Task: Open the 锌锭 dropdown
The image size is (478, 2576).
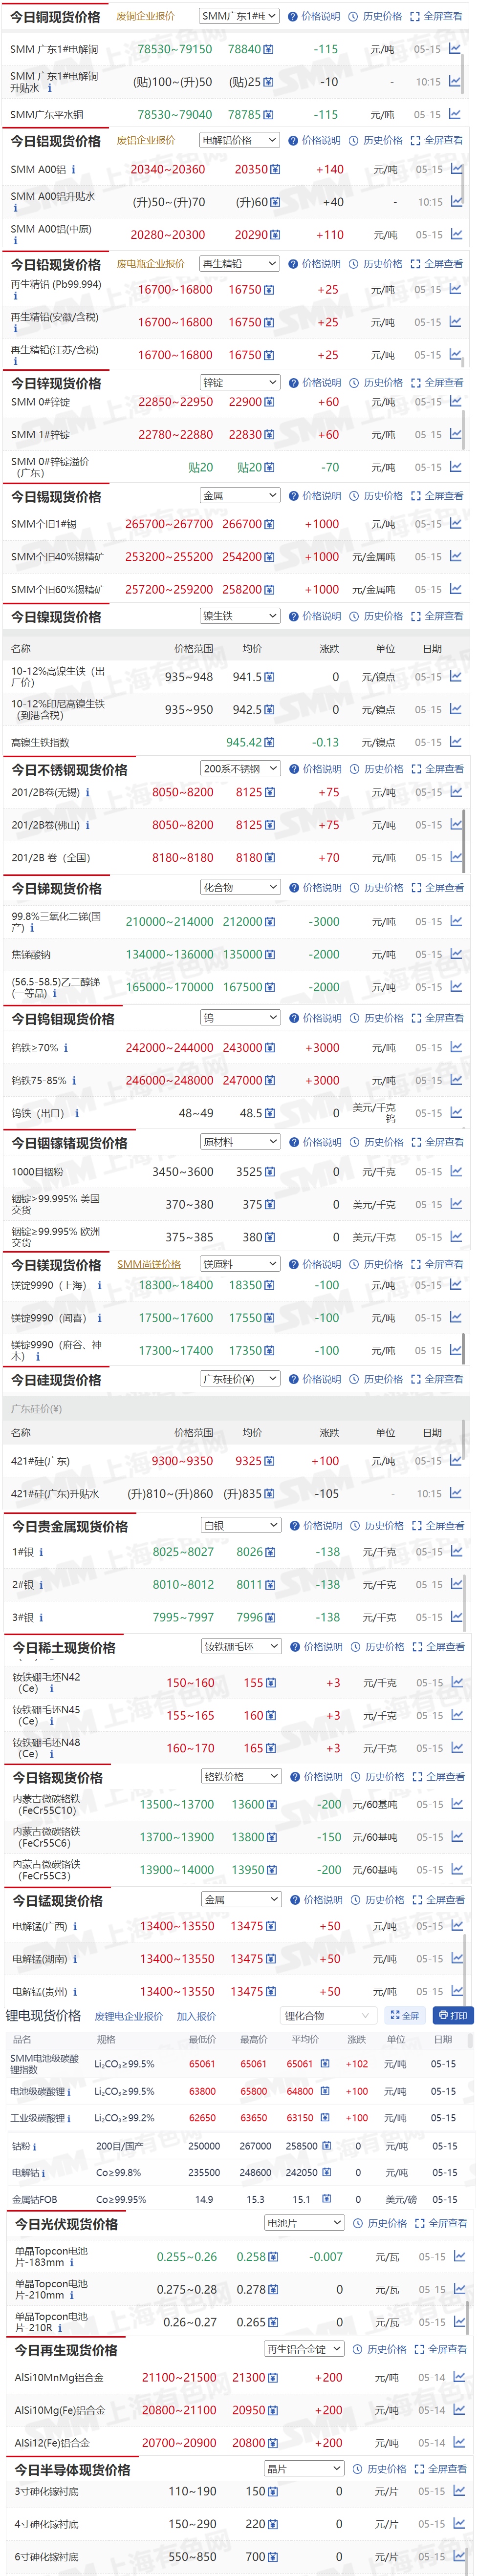Action: point(240,382)
